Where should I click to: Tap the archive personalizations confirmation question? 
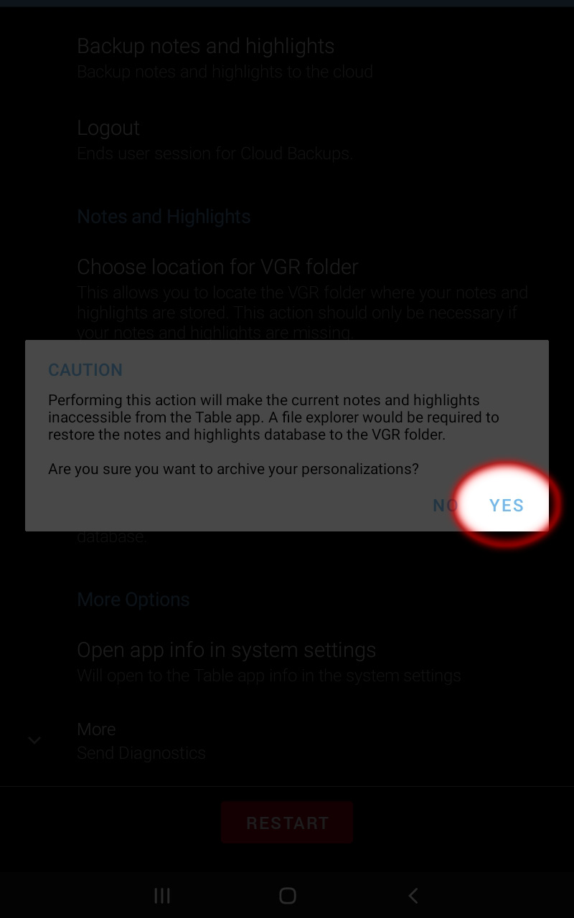233,469
